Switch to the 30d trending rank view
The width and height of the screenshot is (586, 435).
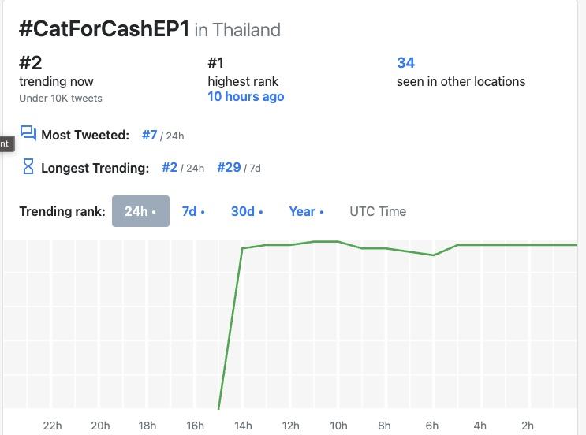(247, 211)
